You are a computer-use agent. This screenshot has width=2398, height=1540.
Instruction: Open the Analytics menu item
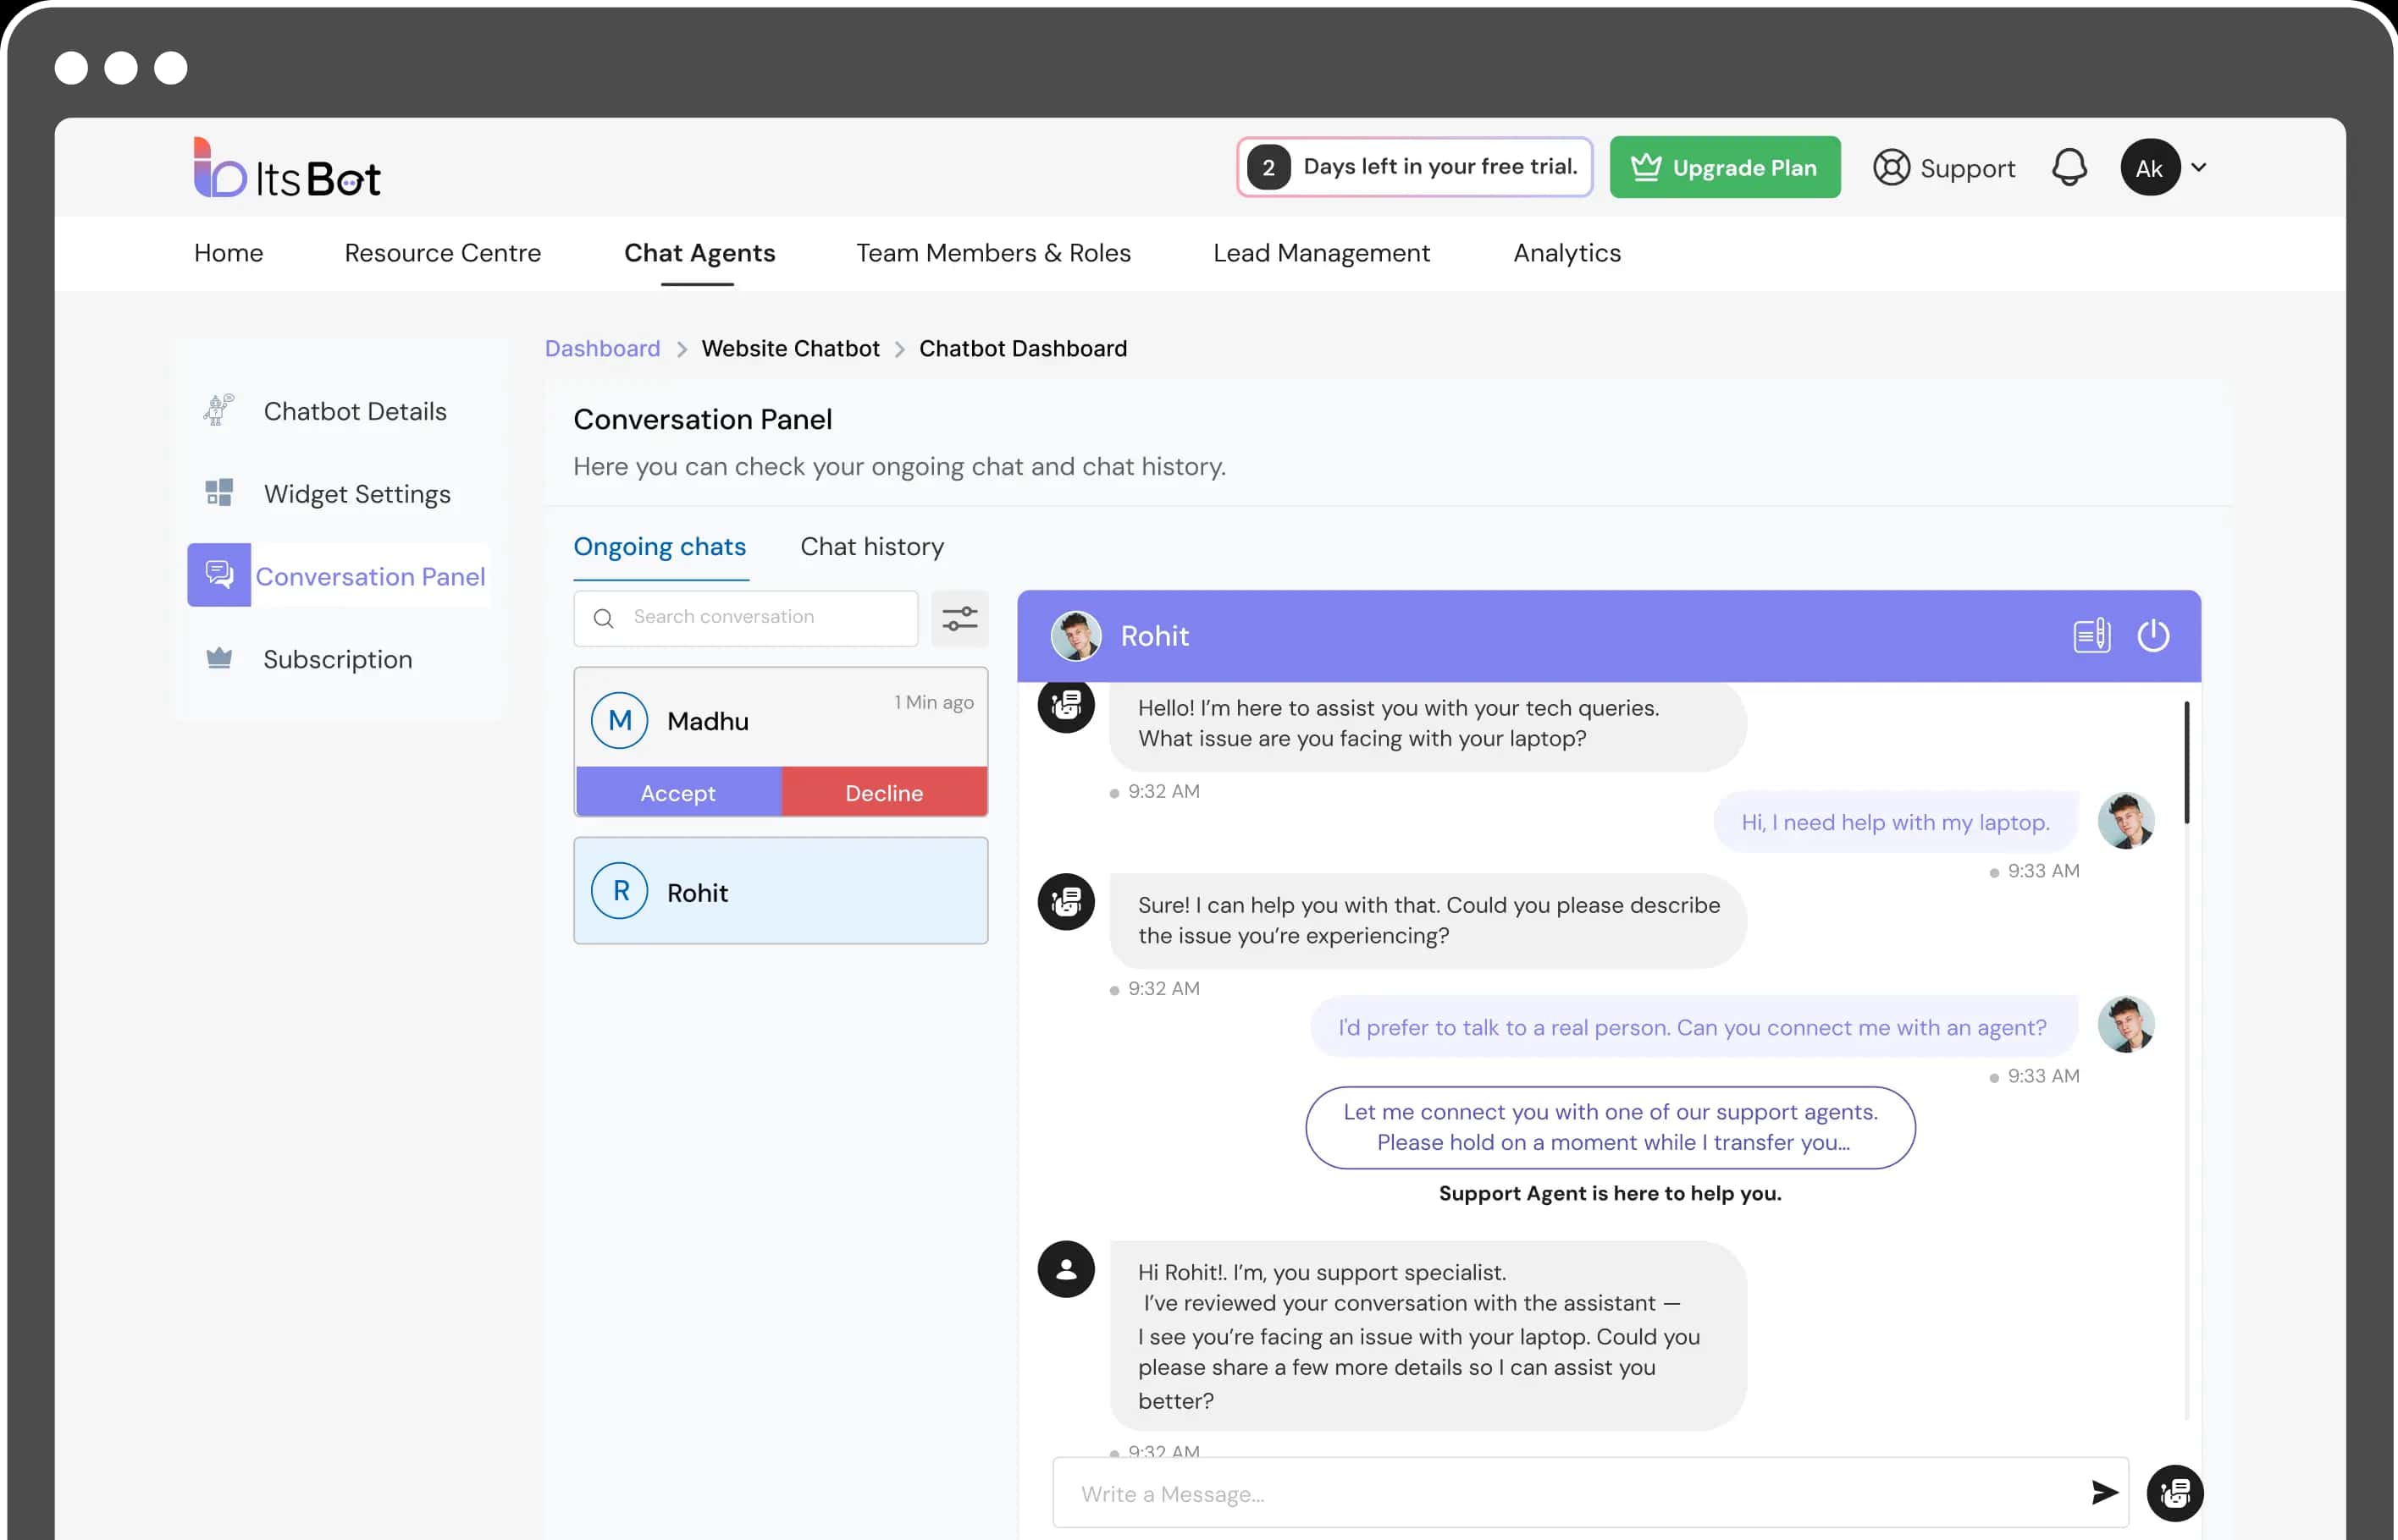[1566, 253]
